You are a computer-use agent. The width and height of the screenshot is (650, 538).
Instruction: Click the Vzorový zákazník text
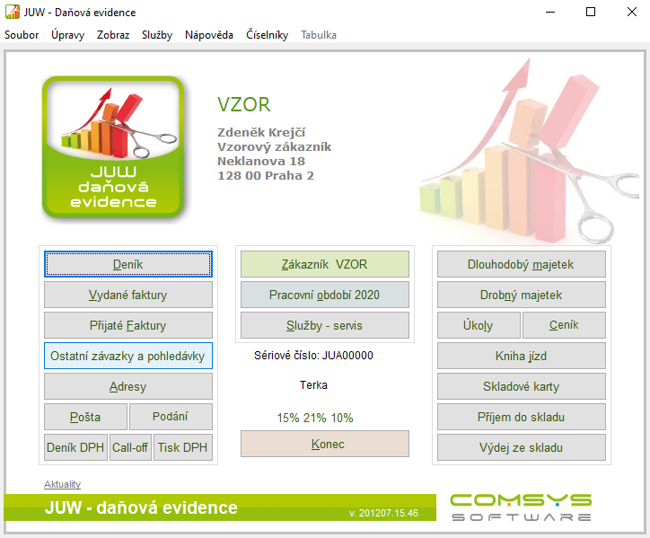[275, 146]
